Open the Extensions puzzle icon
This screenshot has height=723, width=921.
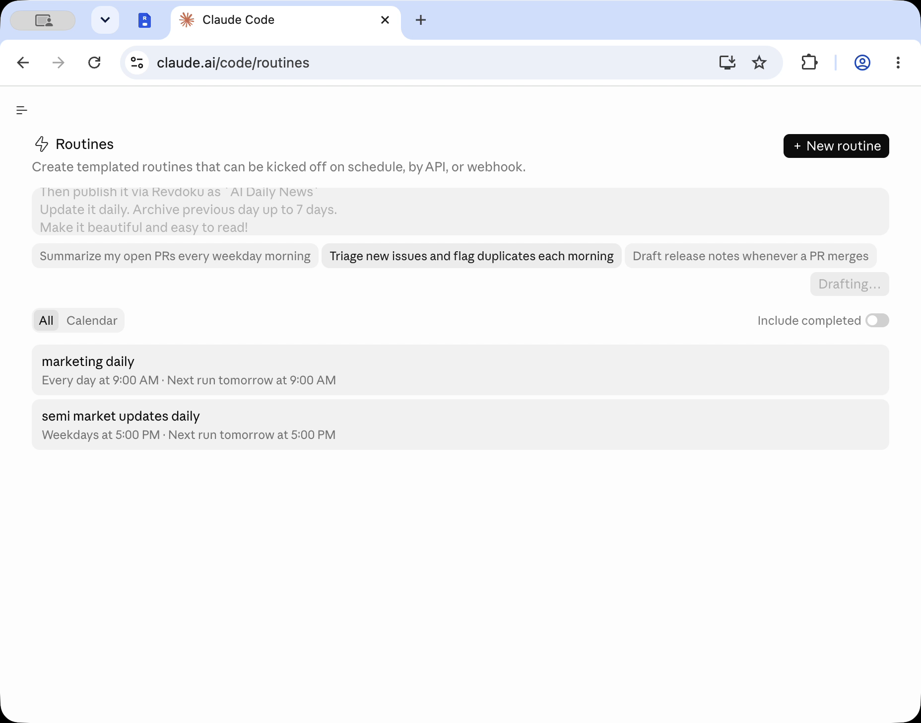pos(809,63)
